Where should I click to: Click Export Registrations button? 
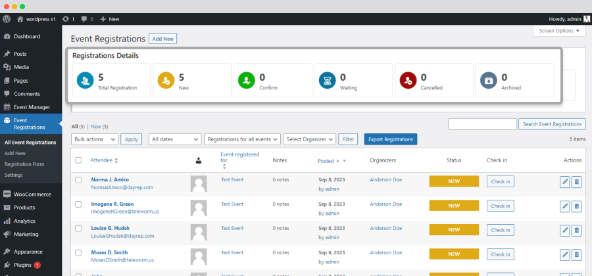[x=390, y=139]
